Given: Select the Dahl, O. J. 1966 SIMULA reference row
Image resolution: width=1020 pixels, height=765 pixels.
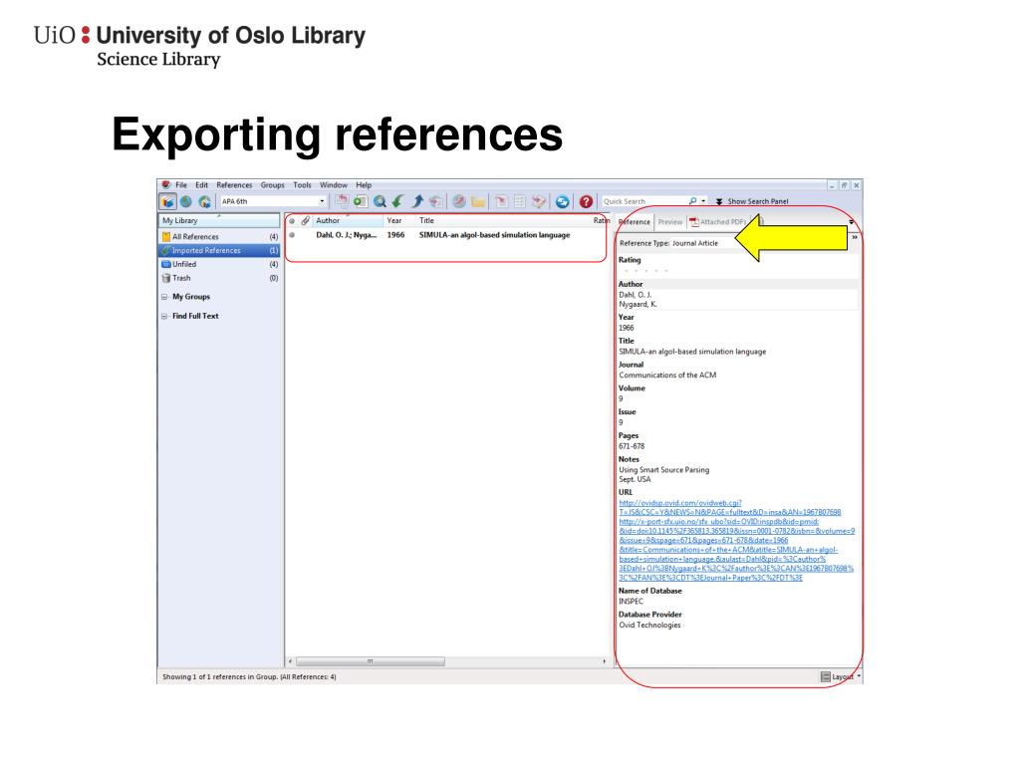Looking at the screenshot, I should pyautogui.click(x=446, y=235).
